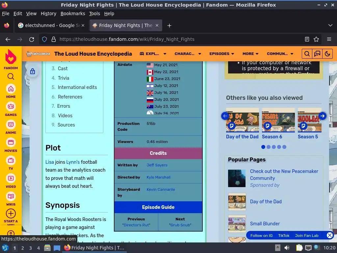Open Small Blunder popular page link
The height and width of the screenshot is (253, 337).
[x=265, y=224]
